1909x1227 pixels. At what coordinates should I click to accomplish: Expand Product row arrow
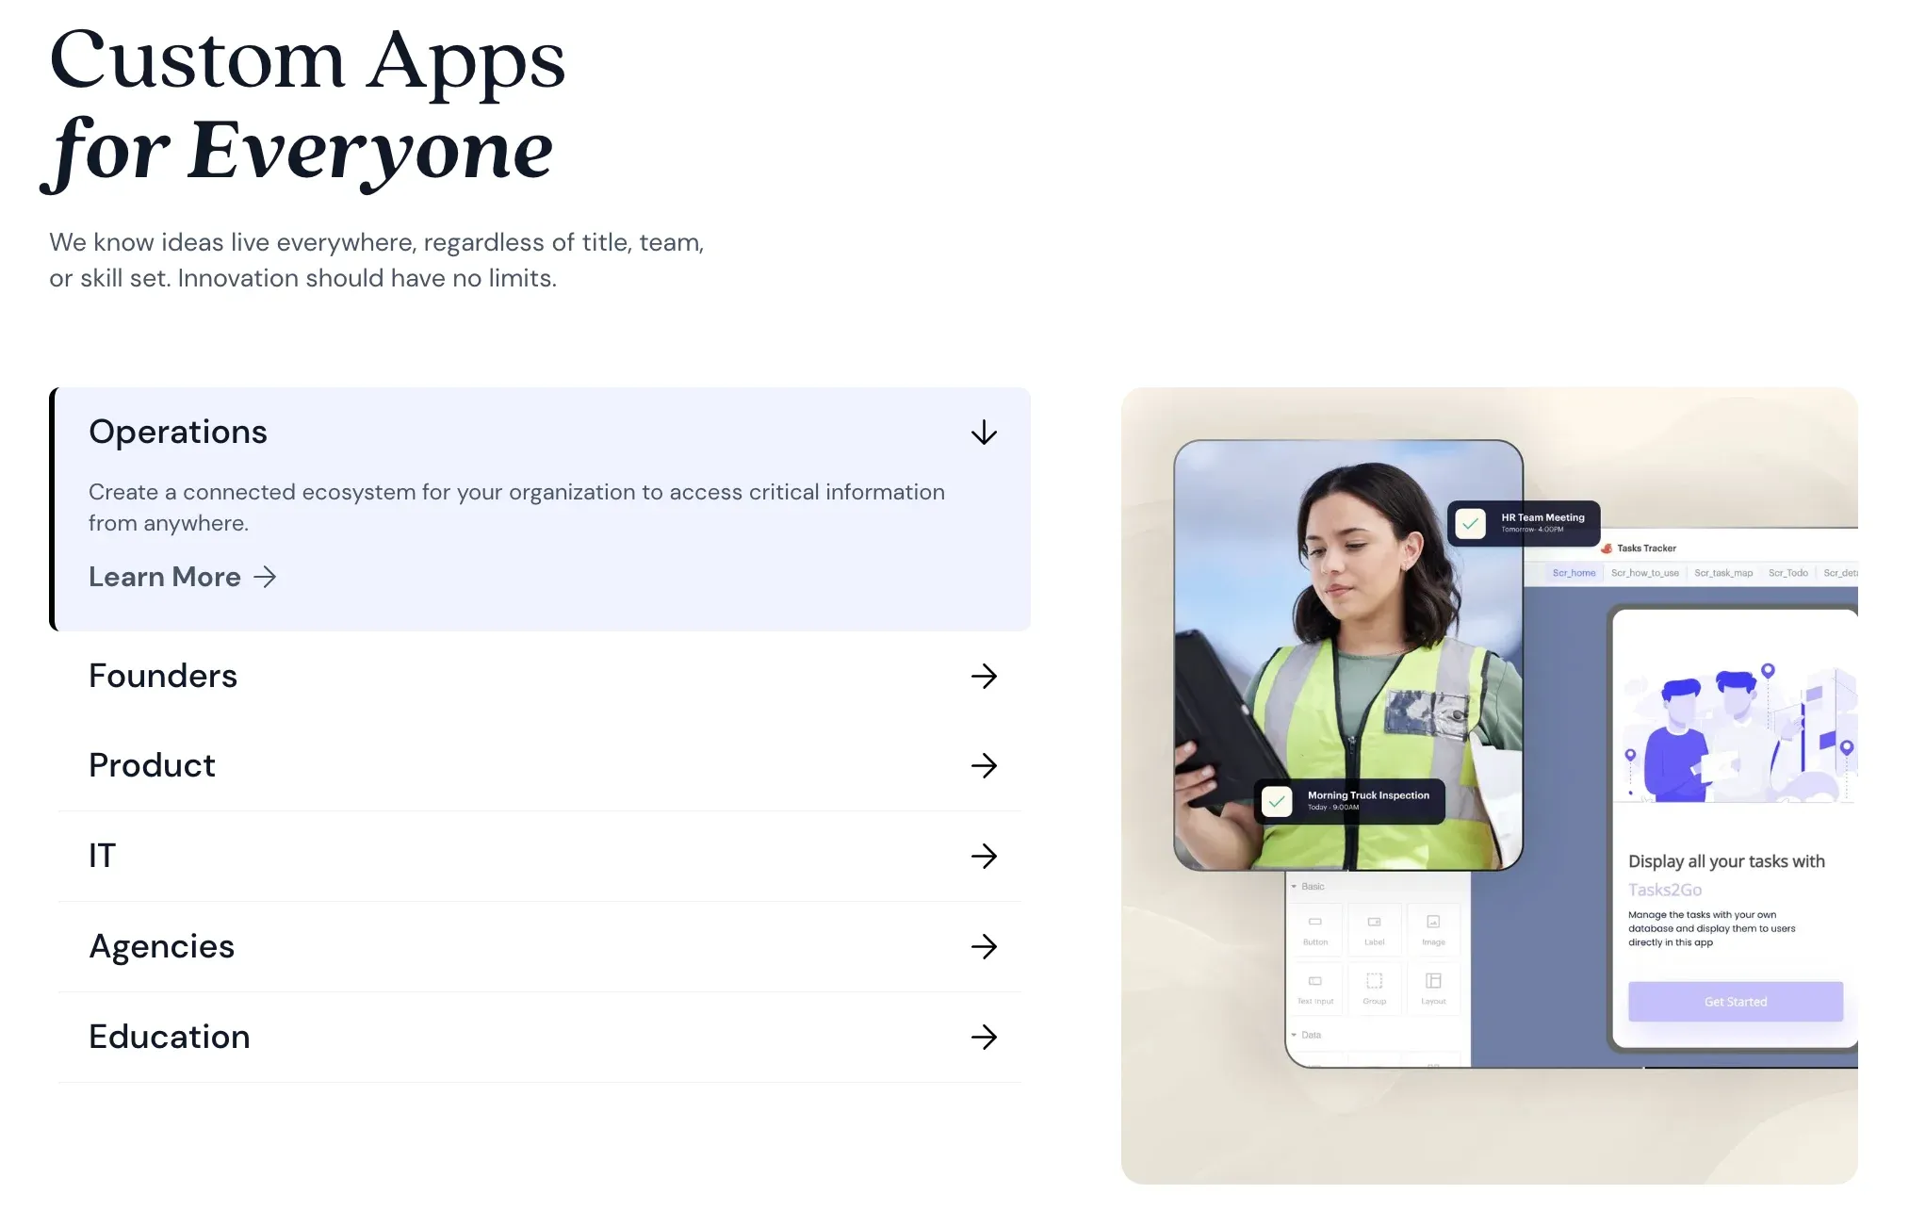coord(984,765)
